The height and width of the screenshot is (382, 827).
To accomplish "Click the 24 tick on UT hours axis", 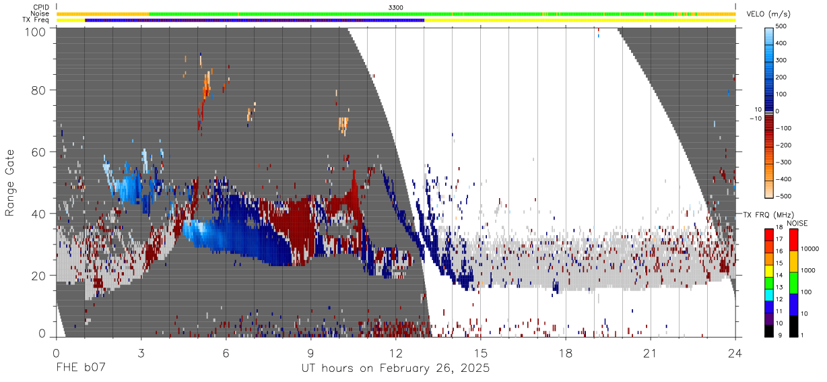I will point(735,352).
